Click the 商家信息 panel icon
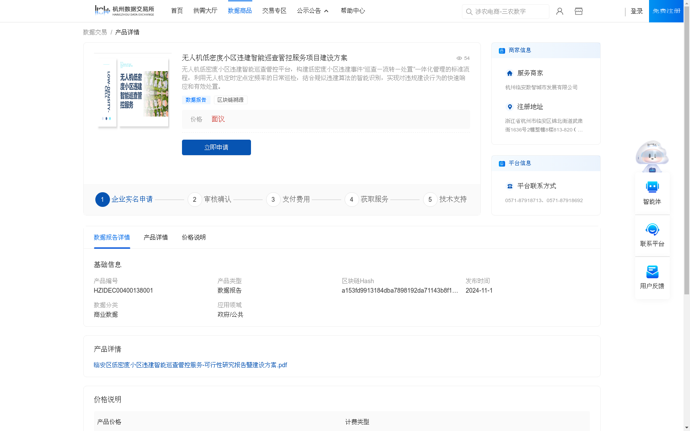This screenshot has height=431, width=690. click(x=502, y=50)
